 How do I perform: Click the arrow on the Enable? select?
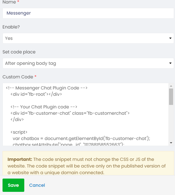pyautogui.click(x=170, y=38)
